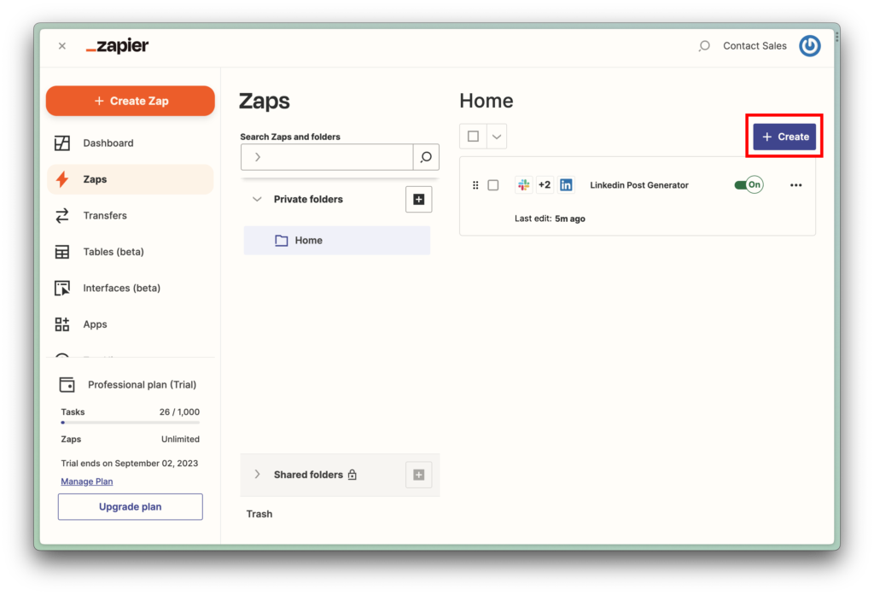Click the Private folders label
The image size is (874, 595).
coord(308,199)
